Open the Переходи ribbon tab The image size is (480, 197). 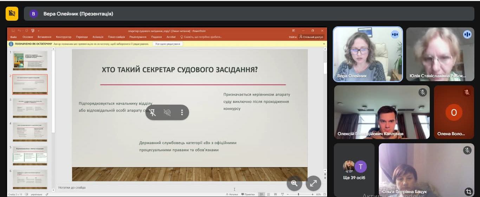coord(82,37)
